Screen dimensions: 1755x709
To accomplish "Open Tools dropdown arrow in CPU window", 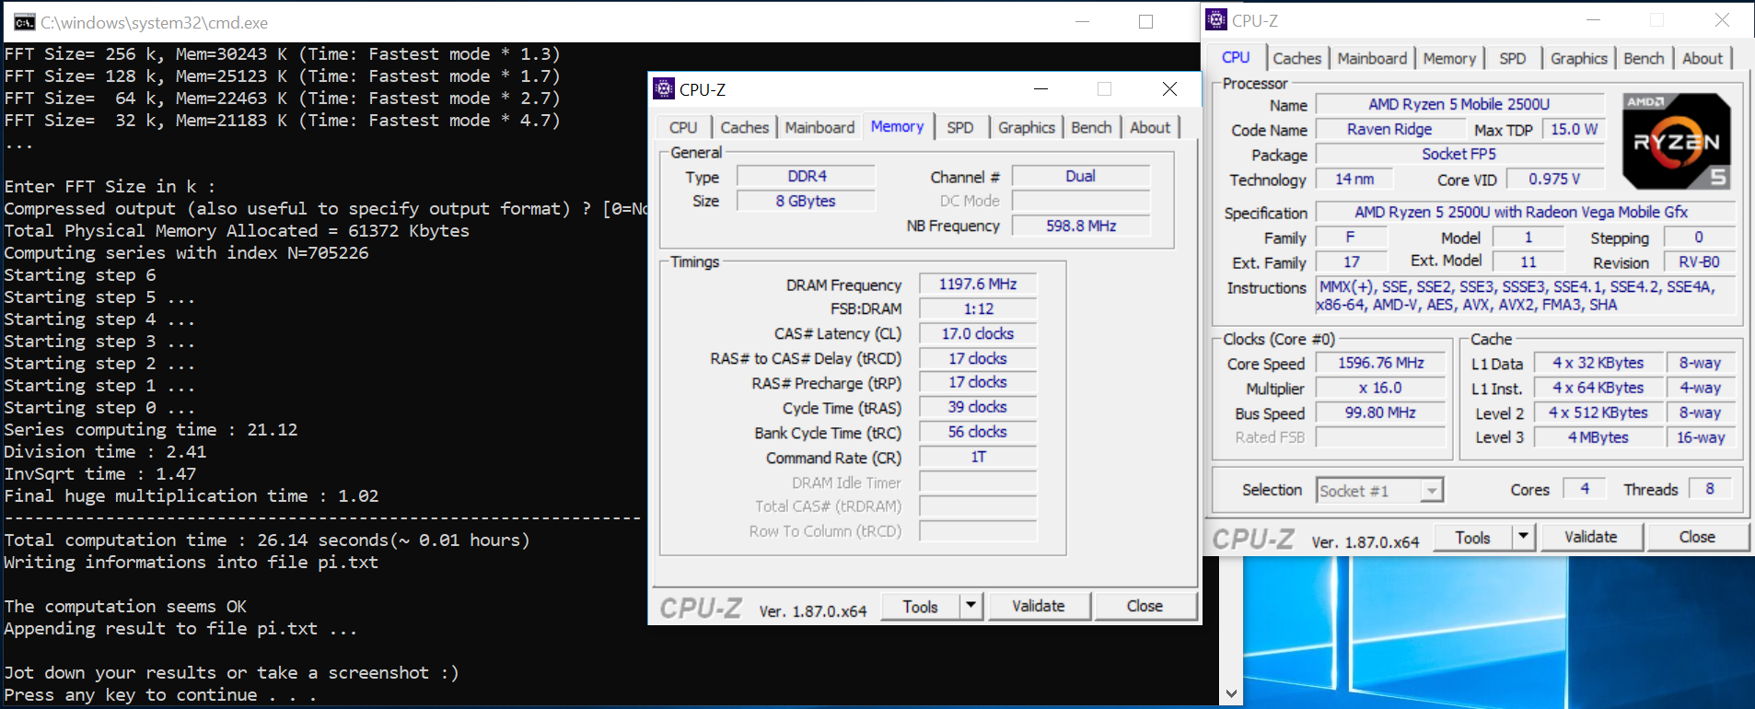I will tap(1523, 537).
